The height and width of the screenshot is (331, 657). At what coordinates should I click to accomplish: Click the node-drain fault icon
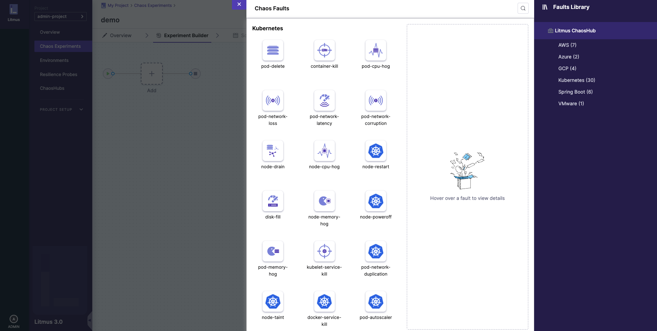[273, 151]
